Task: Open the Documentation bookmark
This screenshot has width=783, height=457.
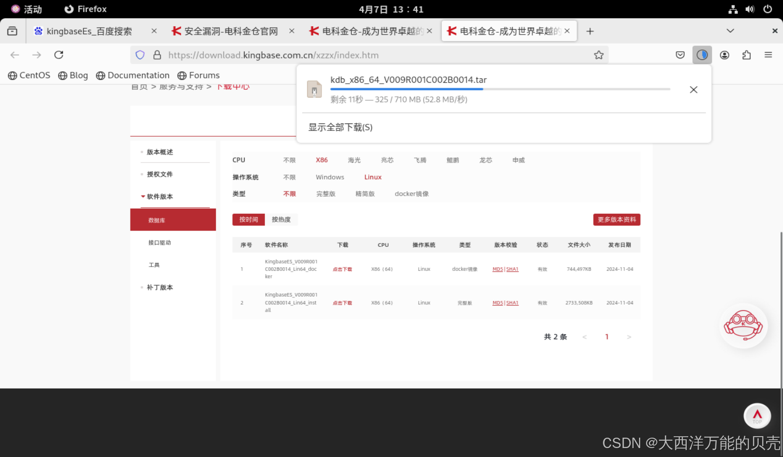Action: click(x=132, y=75)
